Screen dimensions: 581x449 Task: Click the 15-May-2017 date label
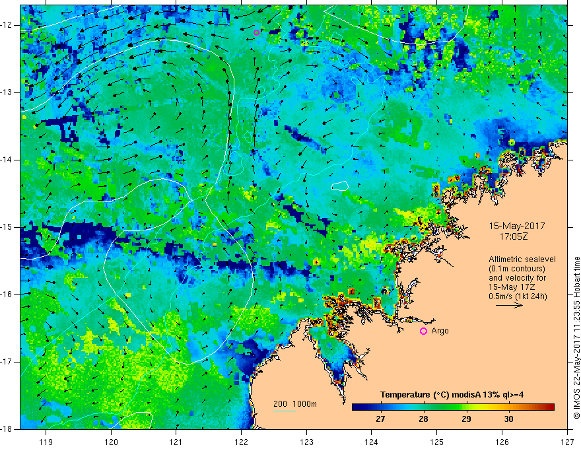517,226
